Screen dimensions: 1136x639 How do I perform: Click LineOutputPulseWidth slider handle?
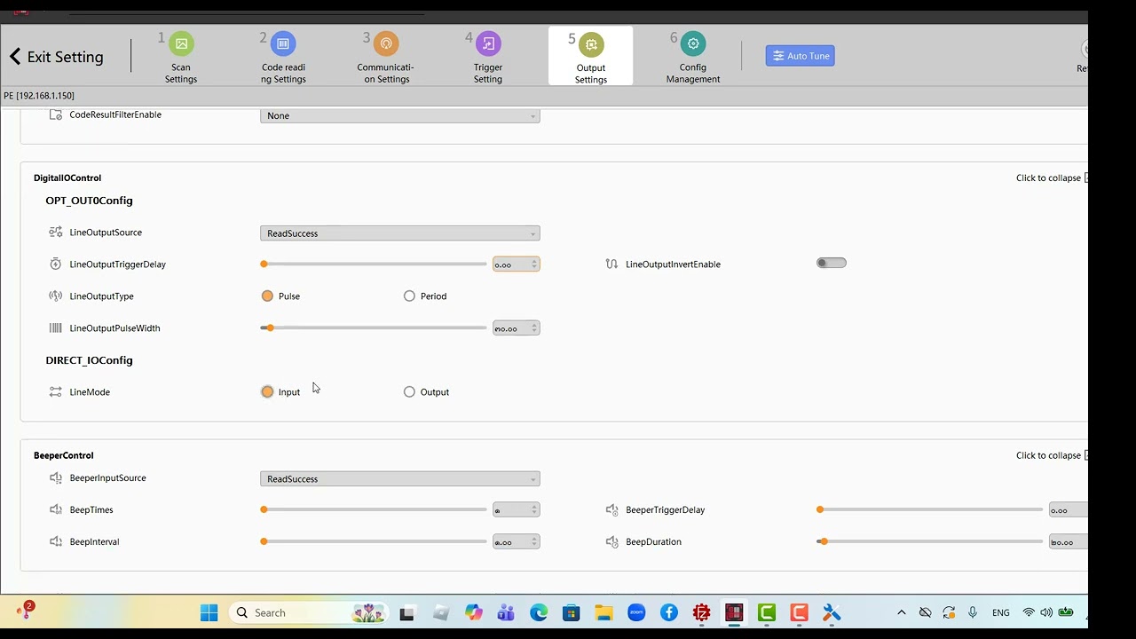[x=270, y=328]
